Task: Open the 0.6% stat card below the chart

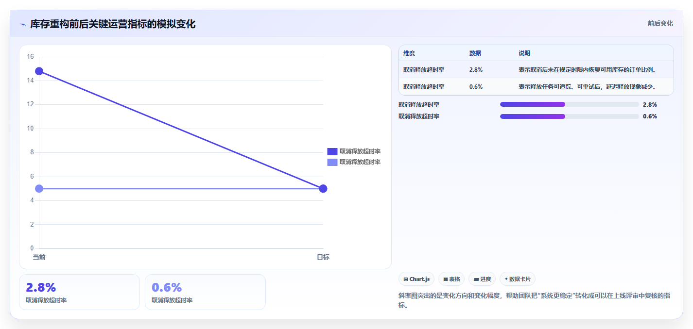Action: [x=205, y=292]
